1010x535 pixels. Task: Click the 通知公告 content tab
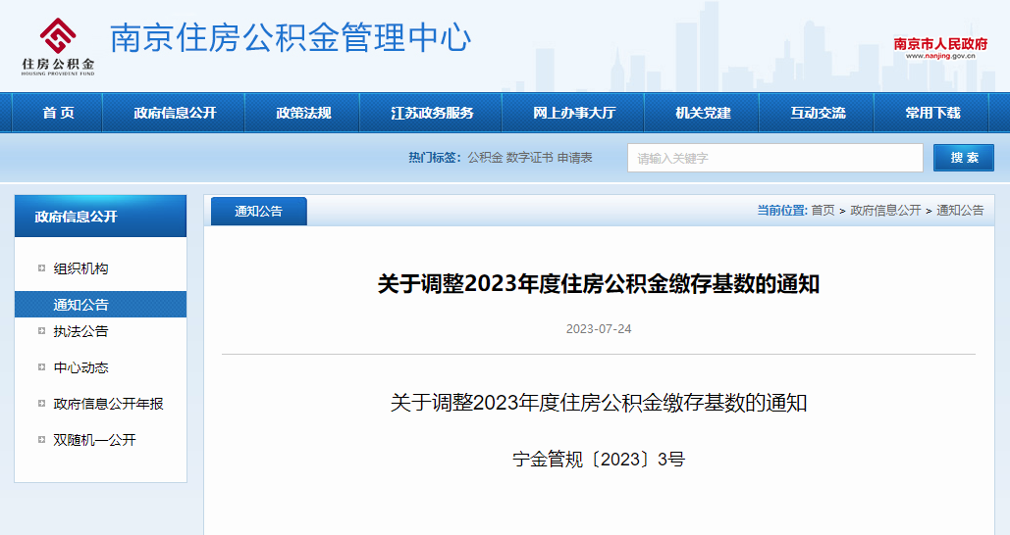[x=258, y=211]
